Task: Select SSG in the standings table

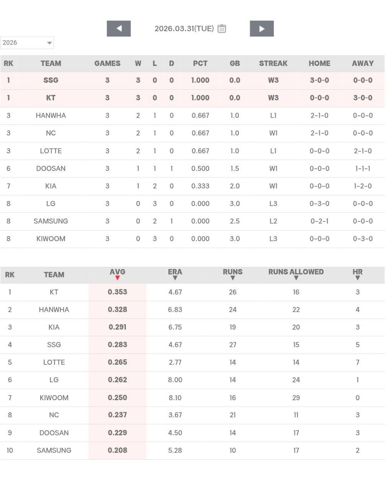Action: [x=51, y=80]
